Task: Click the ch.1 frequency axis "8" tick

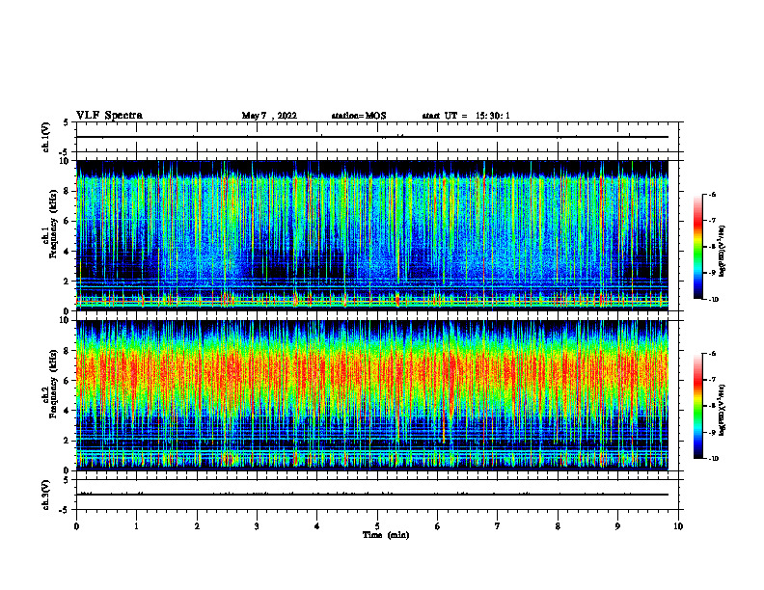Action: (x=67, y=191)
